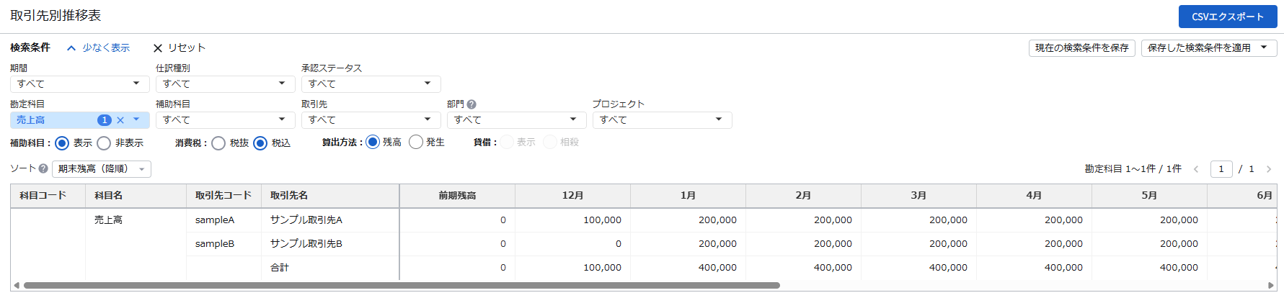Select 発生 for 算出方法

click(416, 143)
